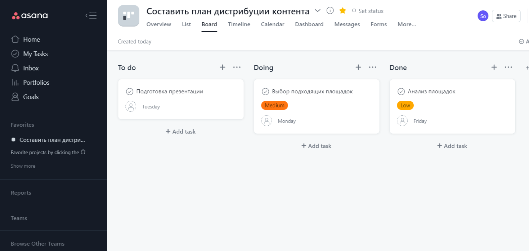Click Add task under Done column
The image size is (529, 251).
click(x=452, y=146)
